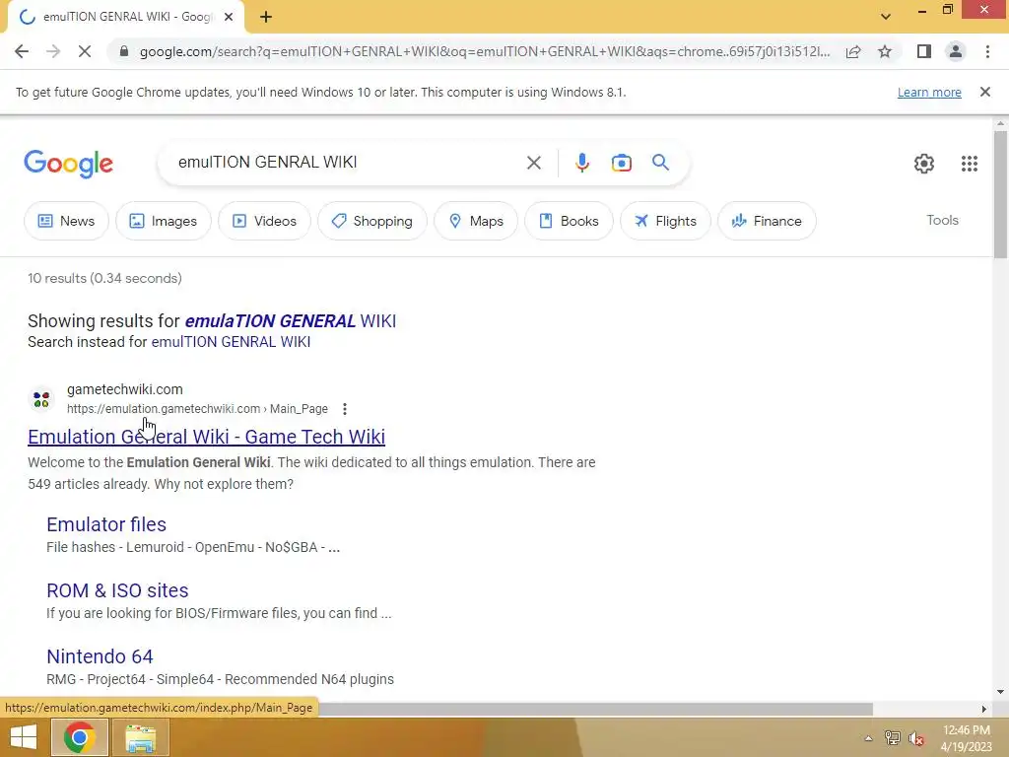
Task: Start voice search with microphone
Action: pyautogui.click(x=581, y=163)
